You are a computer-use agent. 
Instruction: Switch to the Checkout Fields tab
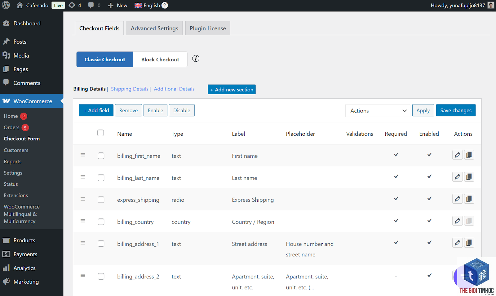(99, 28)
